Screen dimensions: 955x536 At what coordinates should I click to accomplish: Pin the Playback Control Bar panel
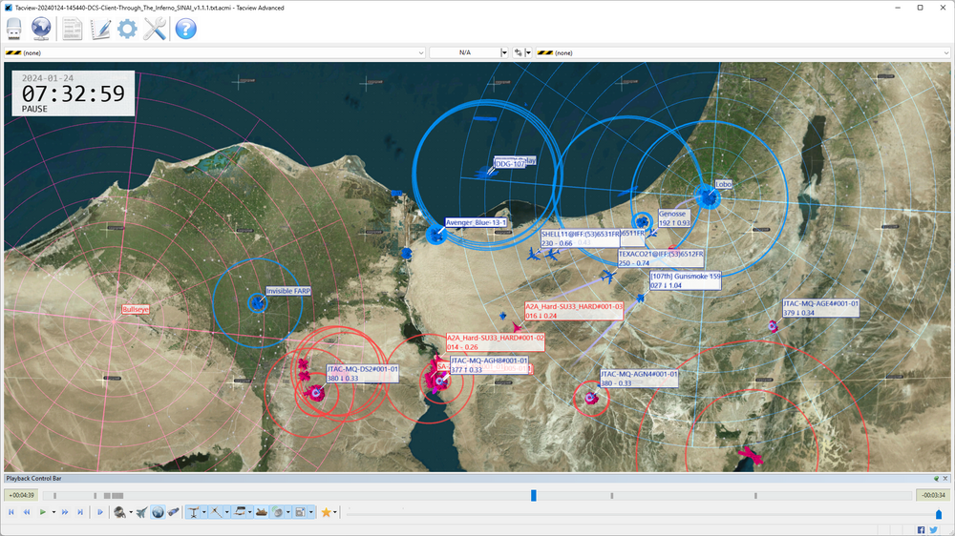(936, 478)
